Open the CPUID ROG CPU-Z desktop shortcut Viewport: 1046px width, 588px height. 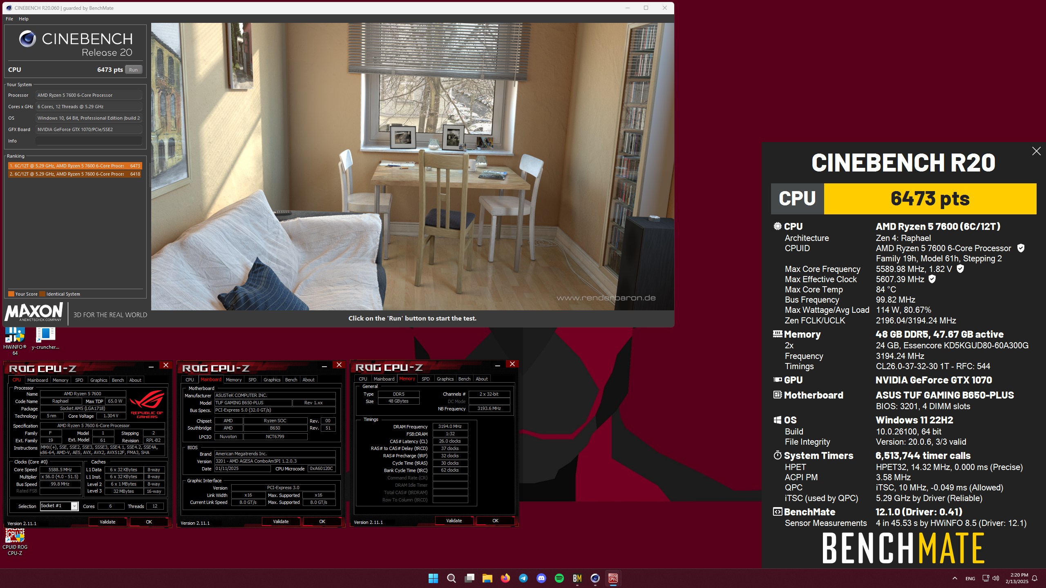tap(15, 542)
